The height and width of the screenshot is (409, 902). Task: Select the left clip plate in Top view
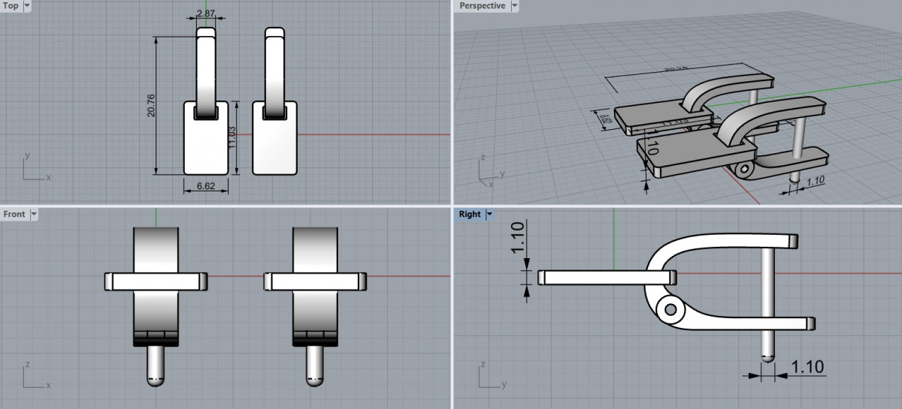[206, 146]
